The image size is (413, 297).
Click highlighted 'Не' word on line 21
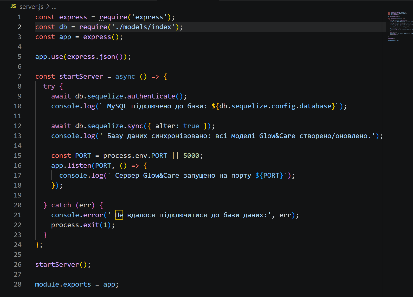(119, 215)
